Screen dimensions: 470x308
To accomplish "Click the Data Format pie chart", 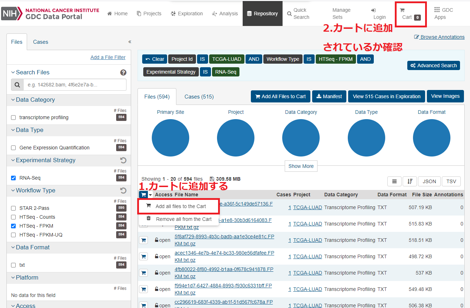I will [x=432, y=138].
